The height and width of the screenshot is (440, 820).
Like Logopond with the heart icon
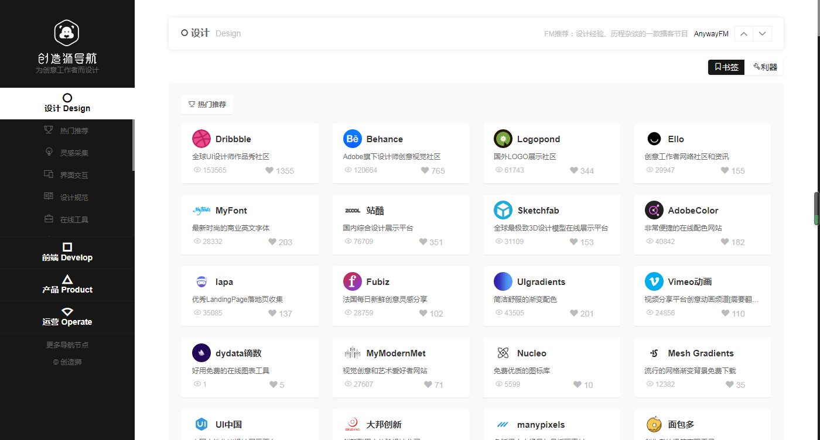(x=574, y=170)
